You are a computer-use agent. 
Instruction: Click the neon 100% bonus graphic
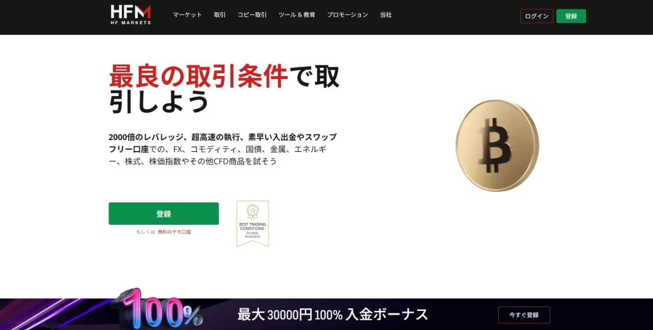point(160,309)
